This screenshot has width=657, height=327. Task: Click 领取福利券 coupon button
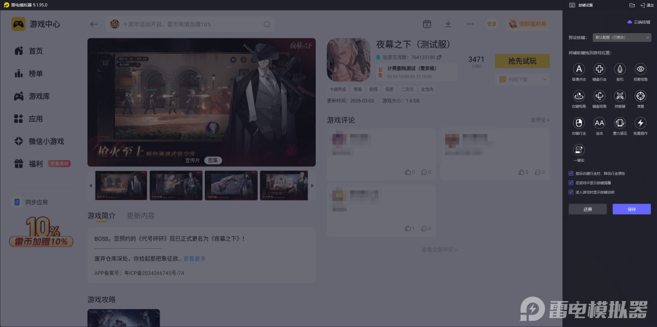(x=527, y=24)
